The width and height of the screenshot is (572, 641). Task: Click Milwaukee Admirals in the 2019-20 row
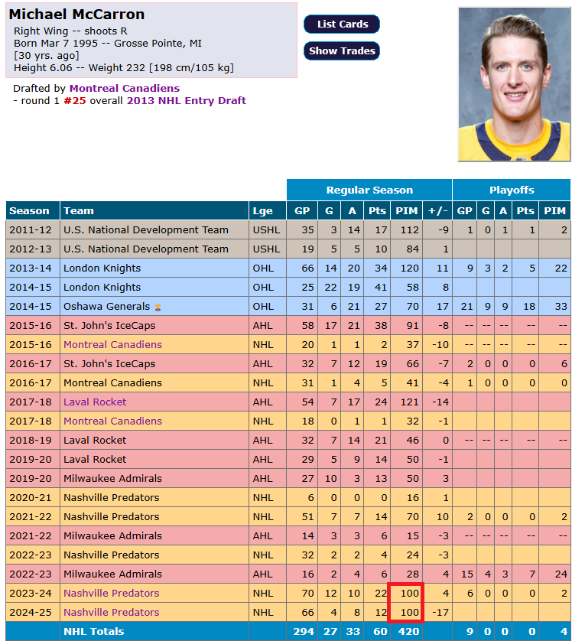(112, 478)
